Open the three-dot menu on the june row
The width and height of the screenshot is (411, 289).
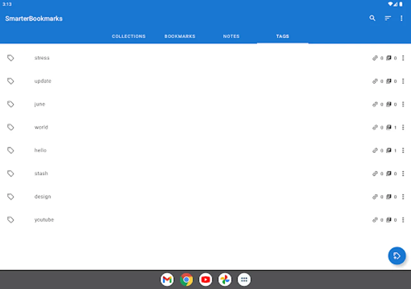coord(403,104)
